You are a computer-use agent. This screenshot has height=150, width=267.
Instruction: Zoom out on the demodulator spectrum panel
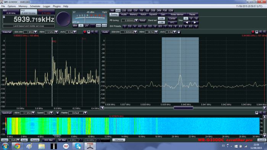click(x=265, y=32)
